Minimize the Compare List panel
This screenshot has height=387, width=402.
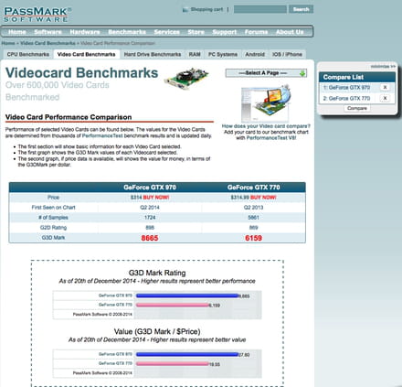click(383, 66)
